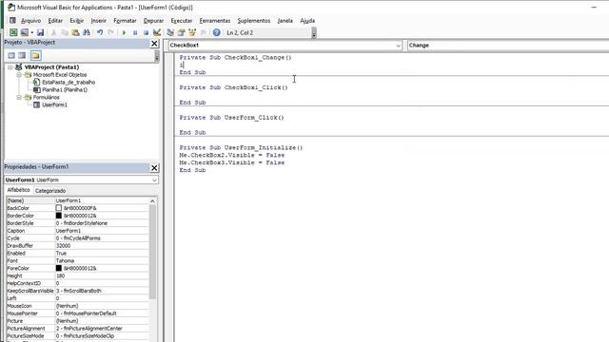Close the Propriedades - UserForm1 panel
This screenshot has width=609, height=342.
[x=154, y=168]
